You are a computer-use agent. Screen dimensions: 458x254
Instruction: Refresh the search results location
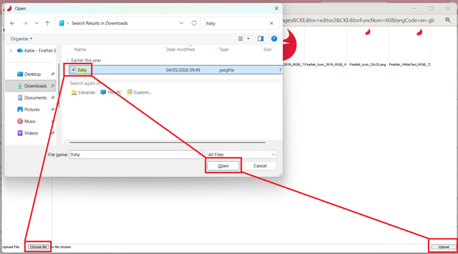pyautogui.click(x=194, y=23)
